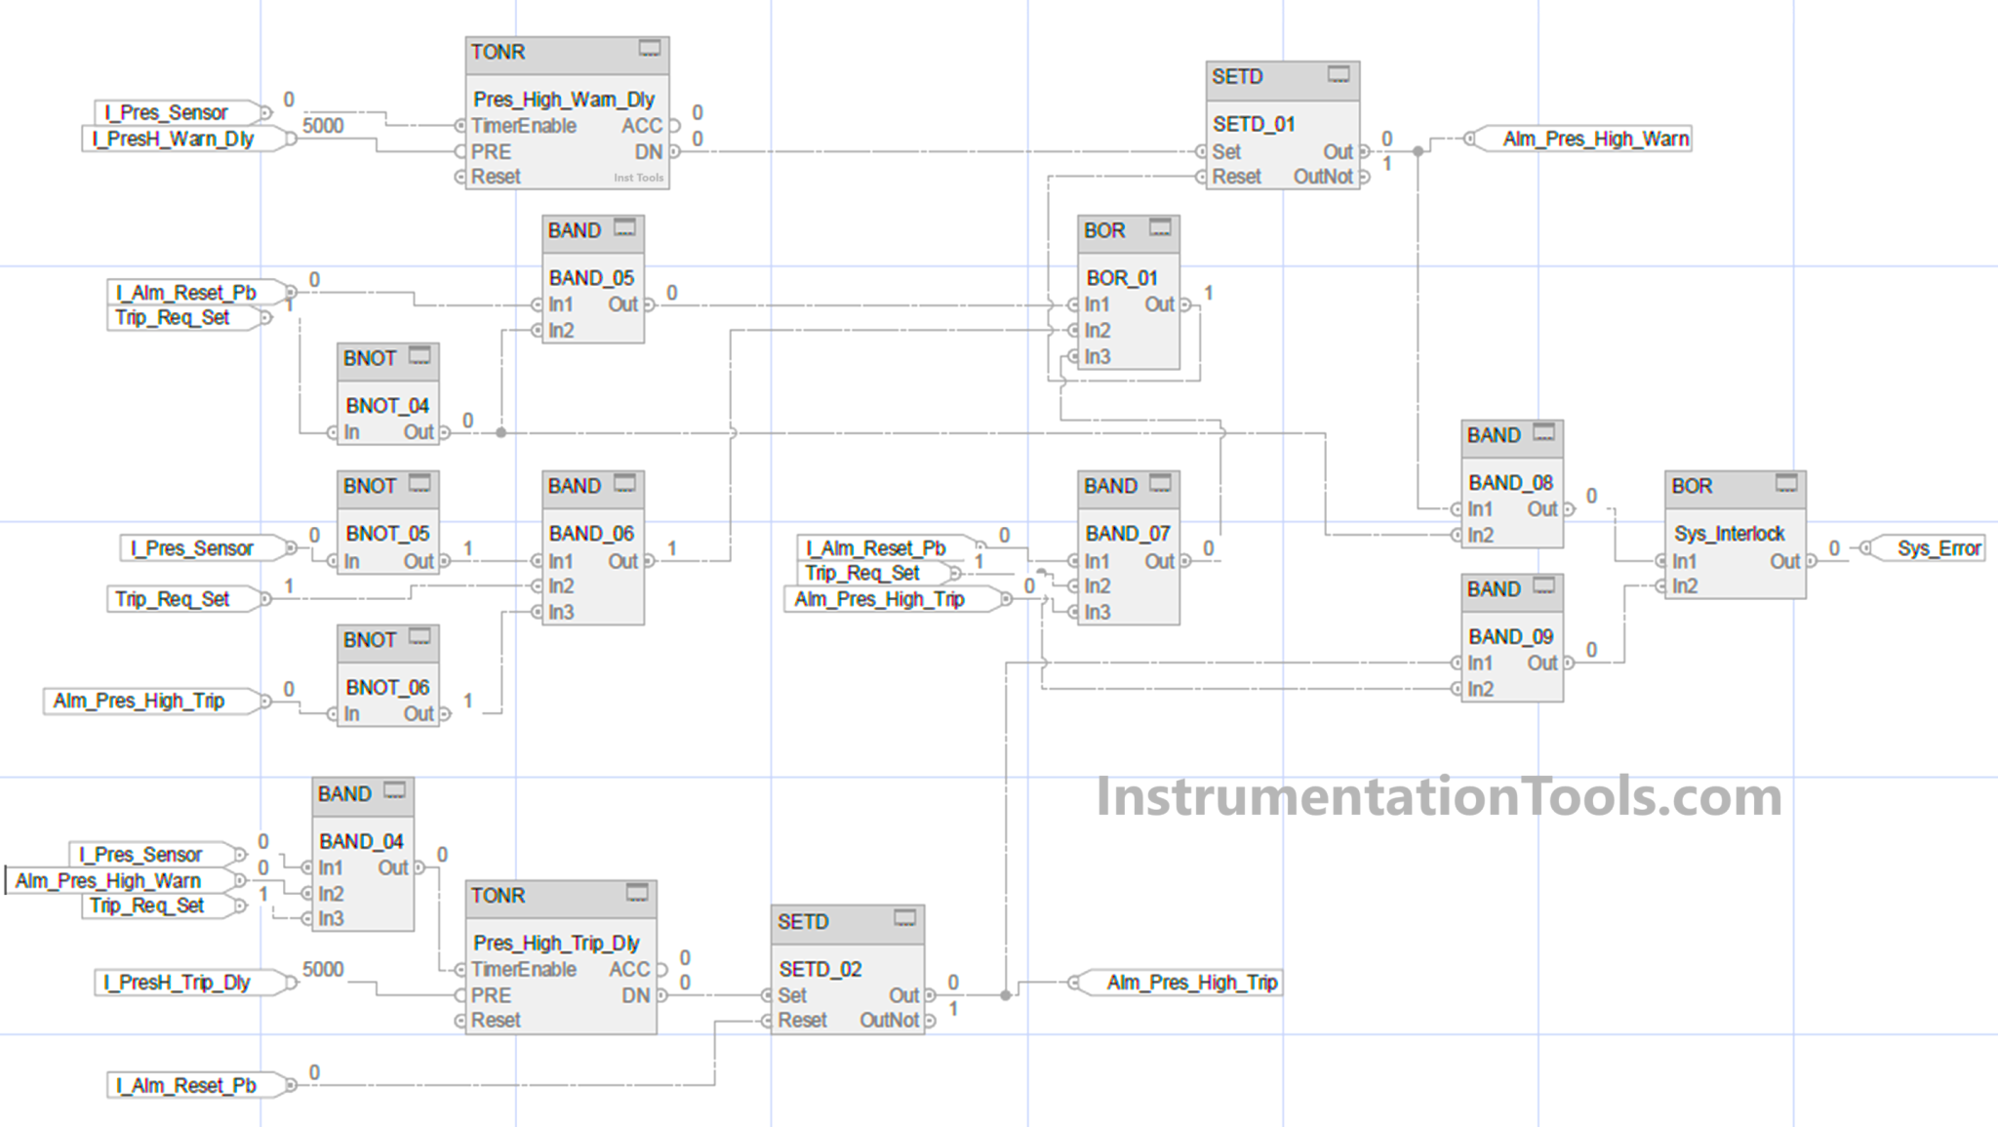The width and height of the screenshot is (1998, 1127).
Task: Select Trip_Req_Set input feeding BAND_06
Action: pos(188,599)
